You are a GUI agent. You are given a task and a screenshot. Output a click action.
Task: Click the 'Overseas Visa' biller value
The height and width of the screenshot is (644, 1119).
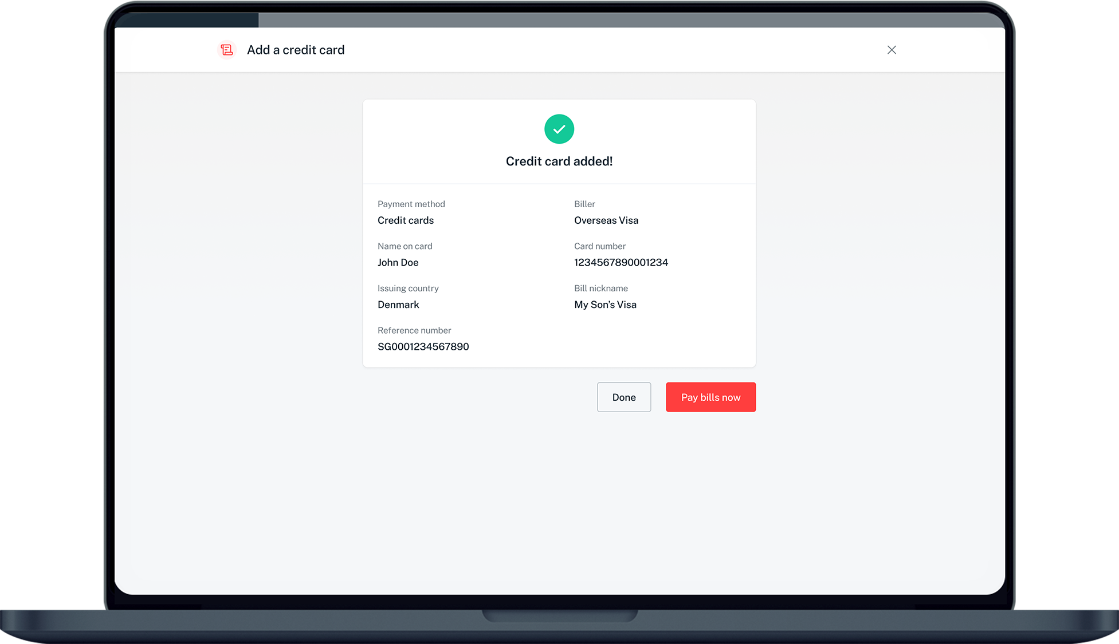click(606, 220)
